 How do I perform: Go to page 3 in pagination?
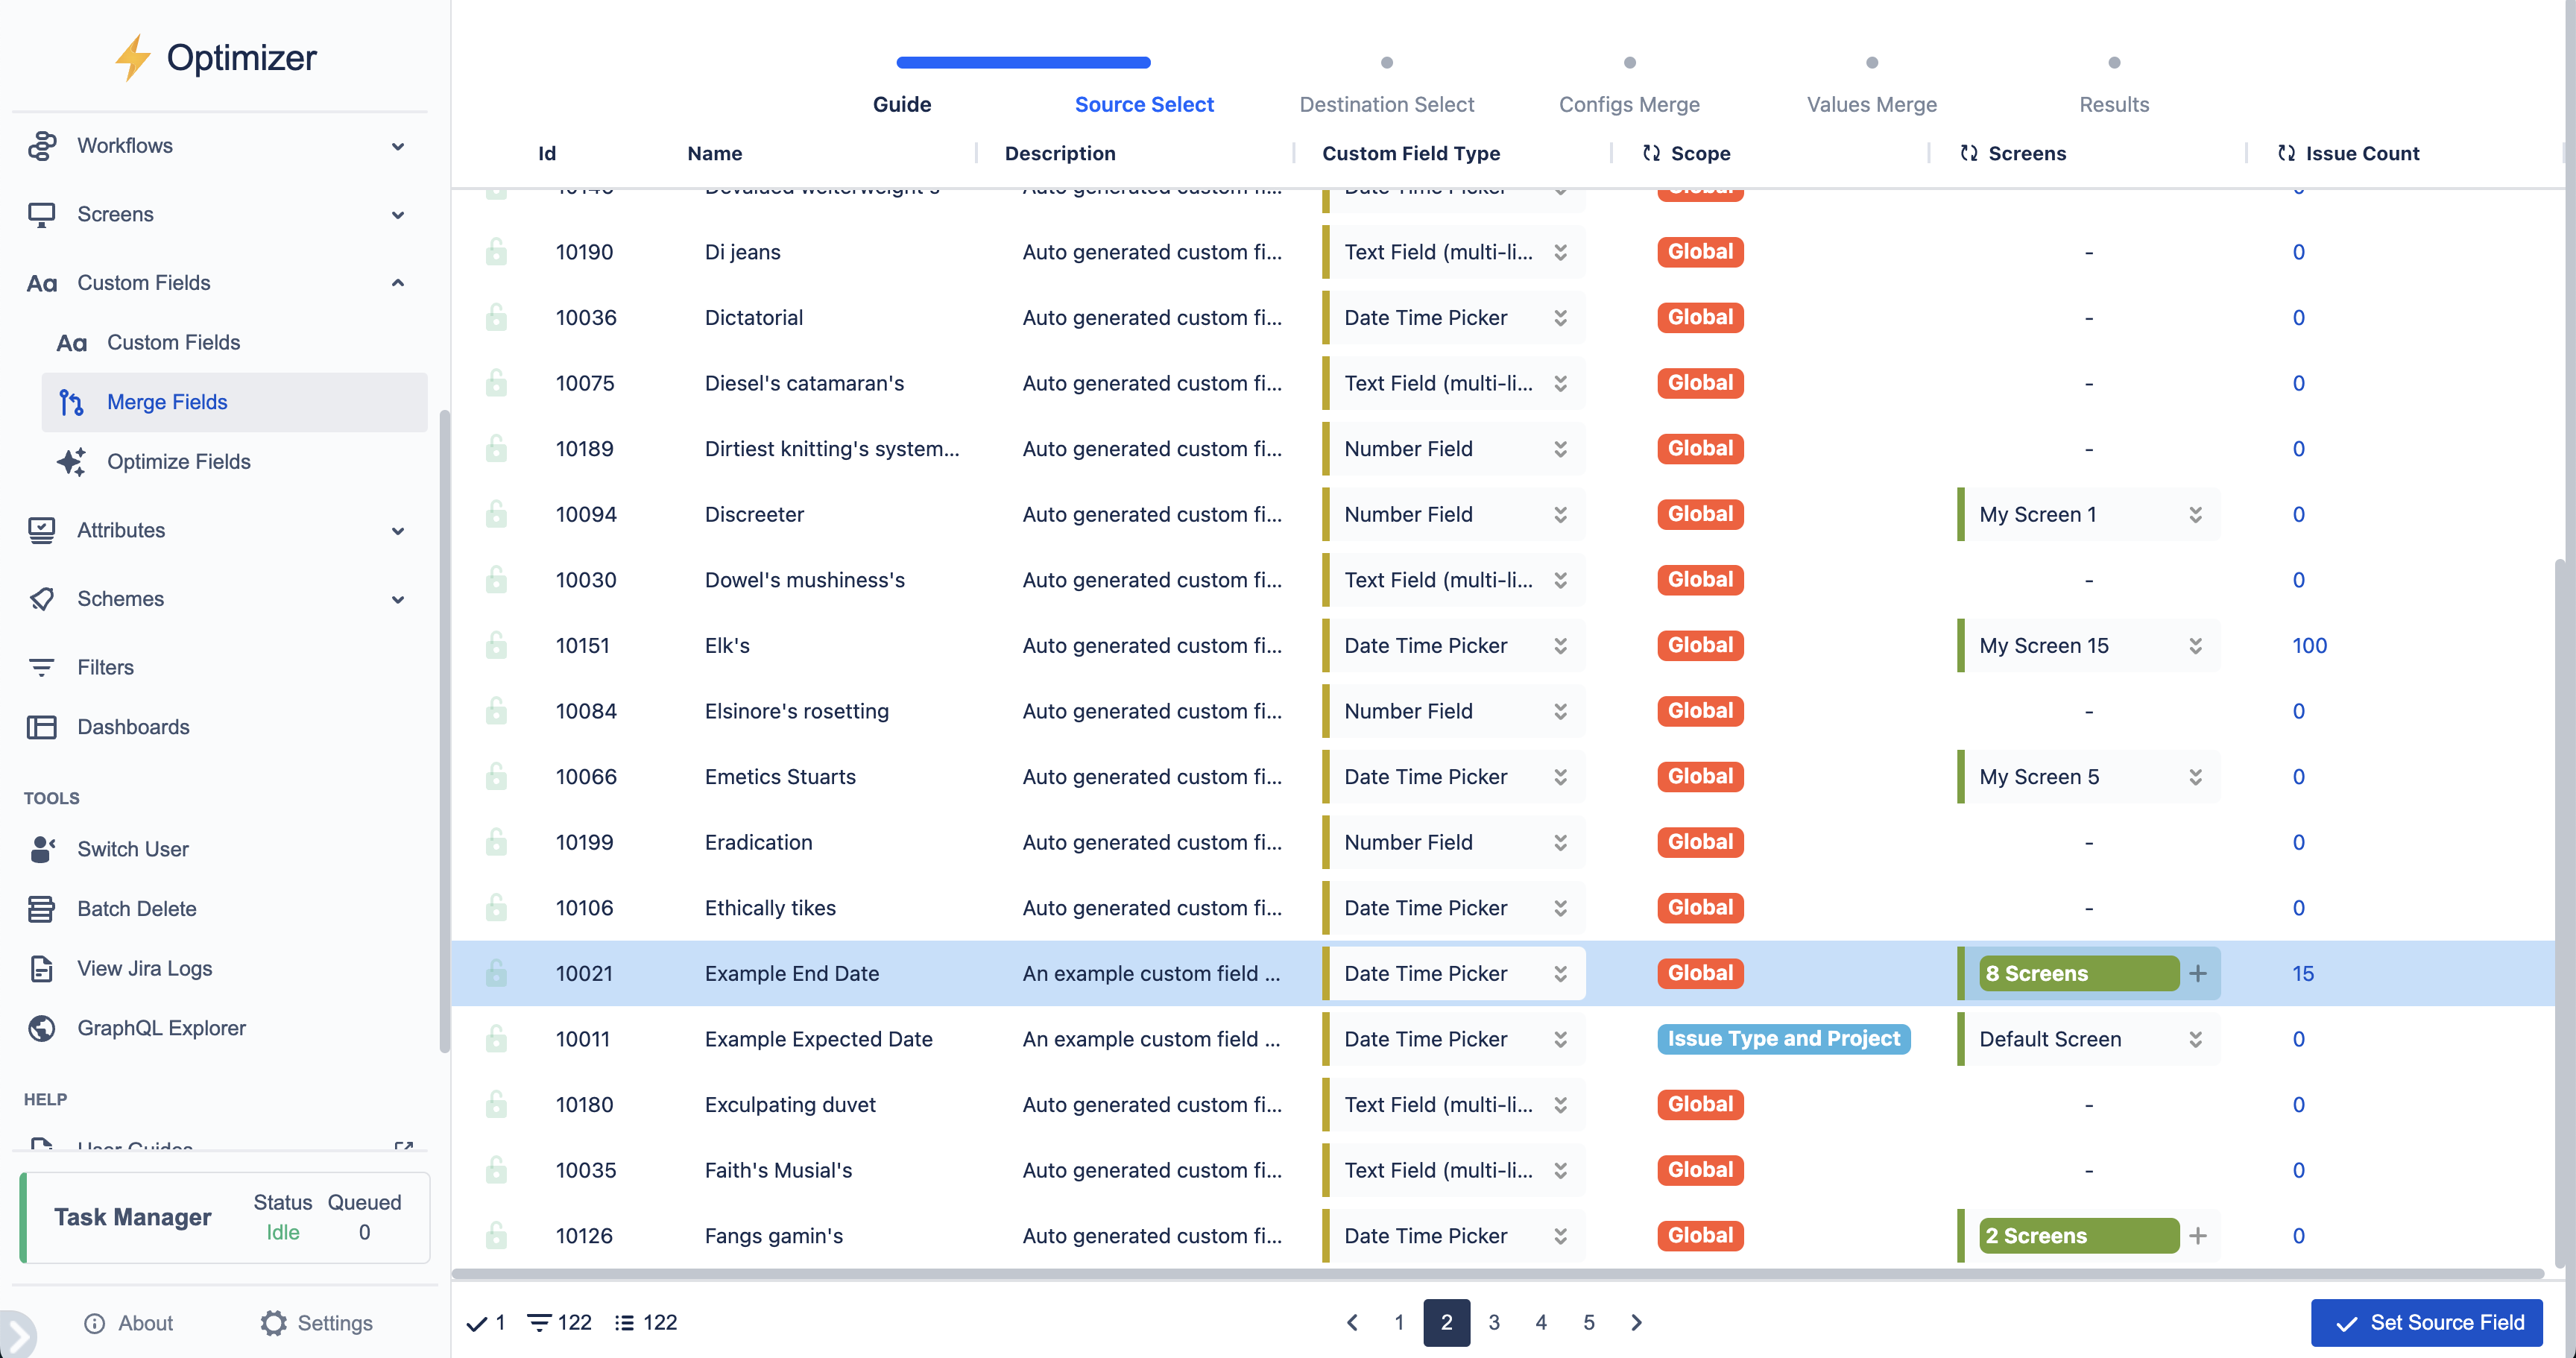[x=1494, y=1322]
